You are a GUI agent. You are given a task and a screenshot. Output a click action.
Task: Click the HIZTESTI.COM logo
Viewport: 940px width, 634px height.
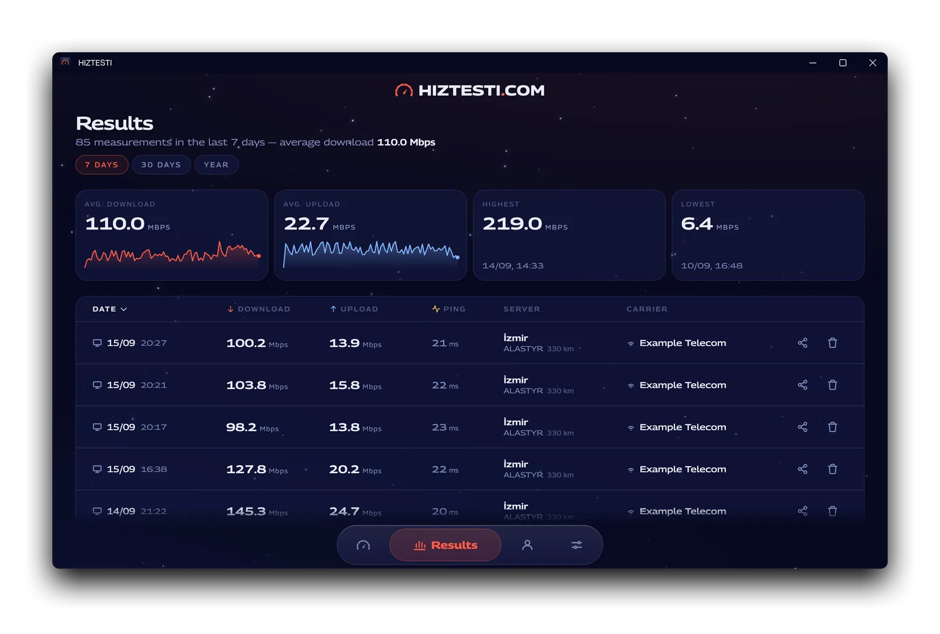click(x=470, y=90)
